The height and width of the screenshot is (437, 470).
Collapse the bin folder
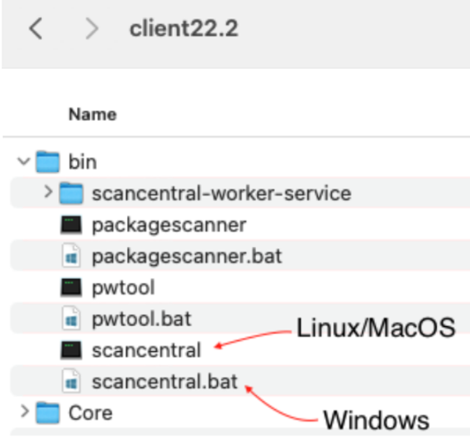(24, 161)
